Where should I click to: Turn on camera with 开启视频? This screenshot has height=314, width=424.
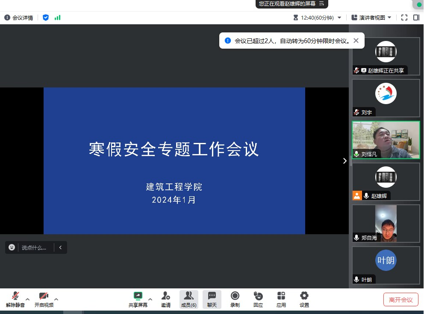coord(44,299)
